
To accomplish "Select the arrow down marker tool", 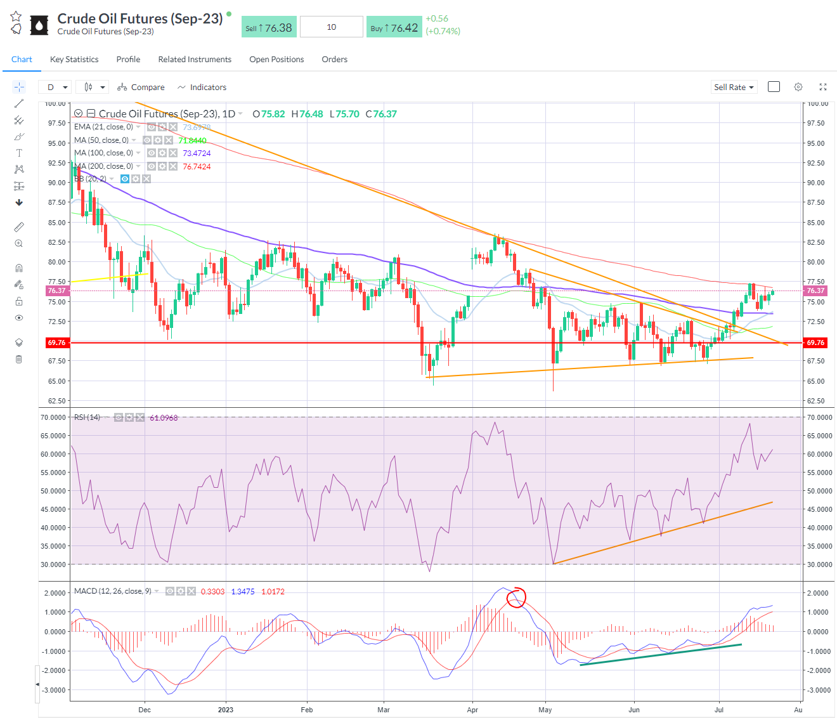I will pyautogui.click(x=19, y=202).
